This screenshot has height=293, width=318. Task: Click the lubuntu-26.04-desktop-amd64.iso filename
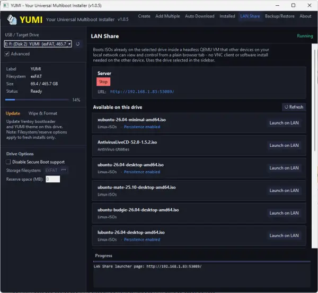coord(131,233)
